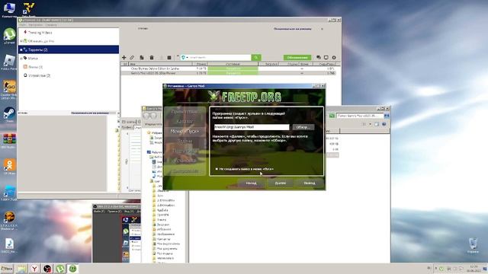Click the Start menu folder name input field
Image resolution: width=488 pixels, height=274 pixels.
[x=252, y=127]
